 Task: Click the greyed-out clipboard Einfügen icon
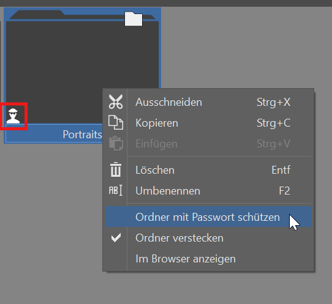tap(116, 143)
